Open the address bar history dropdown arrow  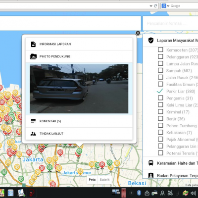click(x=151, y=6)
